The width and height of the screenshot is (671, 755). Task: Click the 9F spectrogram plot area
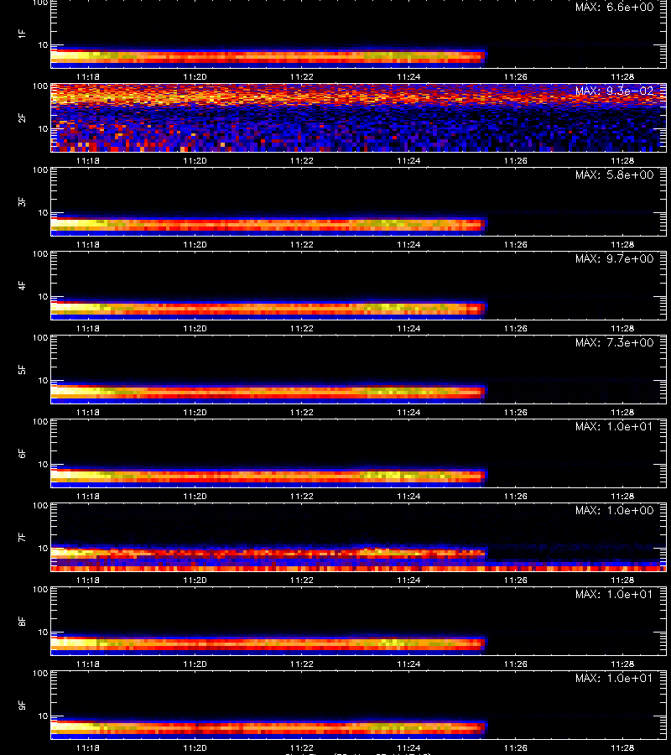point(359,705)
